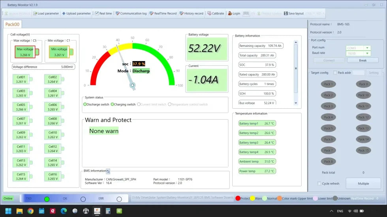The width and height of the screenshot is (387, 217).
Task: Click the Break button
Action: tap(363, 60)
